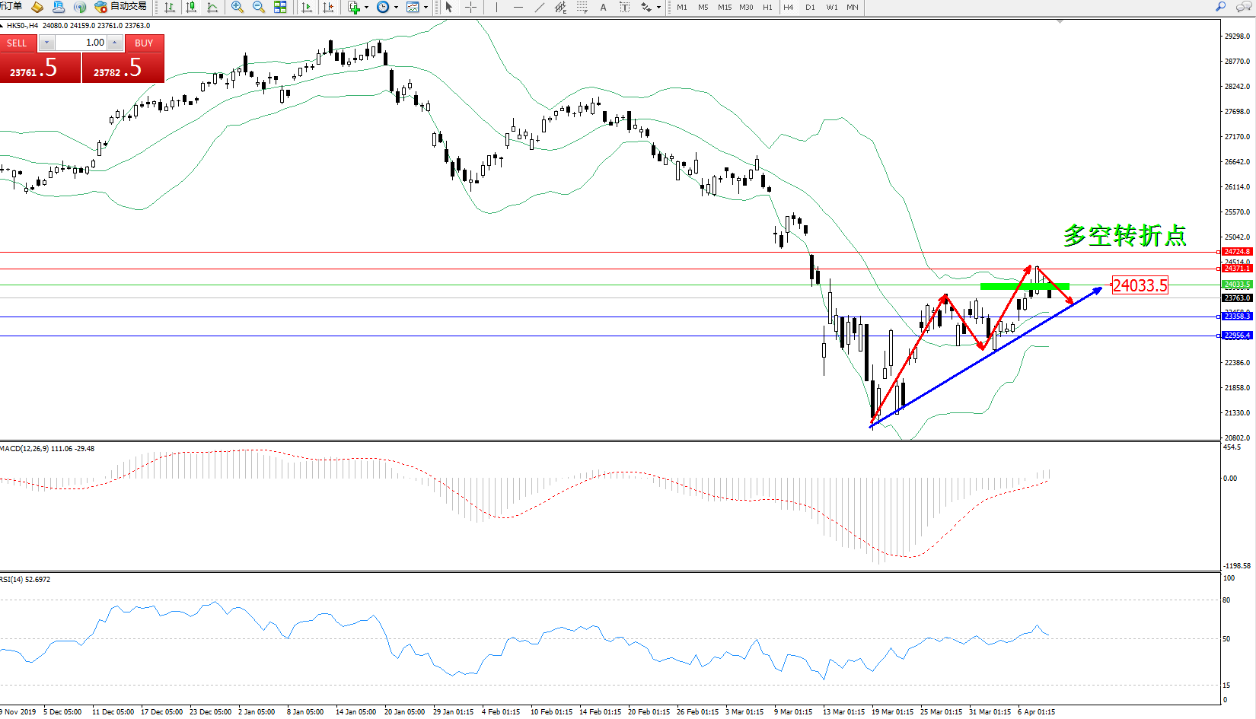Toggle the auto trading button
The height and width of the screenshot is (719, 1256).
tap(120, 7)
